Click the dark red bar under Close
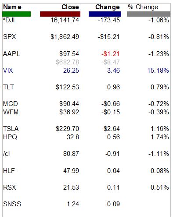 coord(60,14)
